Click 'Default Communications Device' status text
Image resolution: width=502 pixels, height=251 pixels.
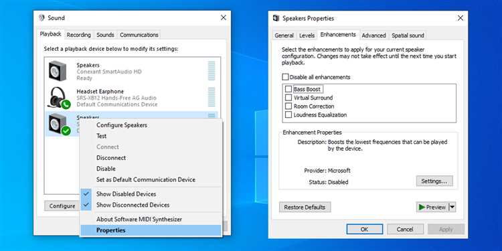point(117,104)
